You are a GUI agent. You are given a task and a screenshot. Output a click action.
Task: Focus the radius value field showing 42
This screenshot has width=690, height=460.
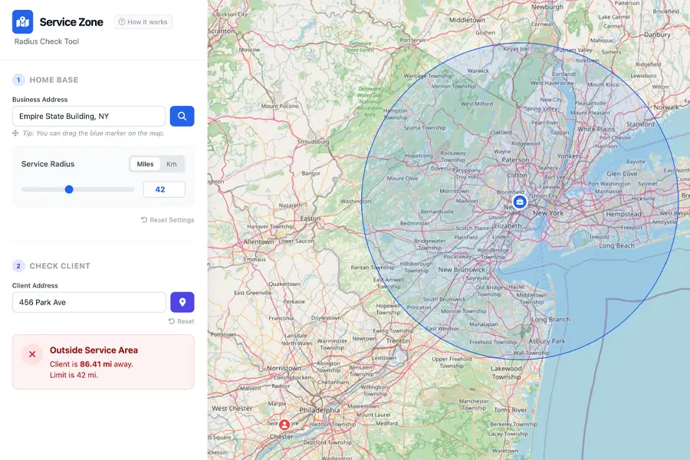click(x=164, y=189)
